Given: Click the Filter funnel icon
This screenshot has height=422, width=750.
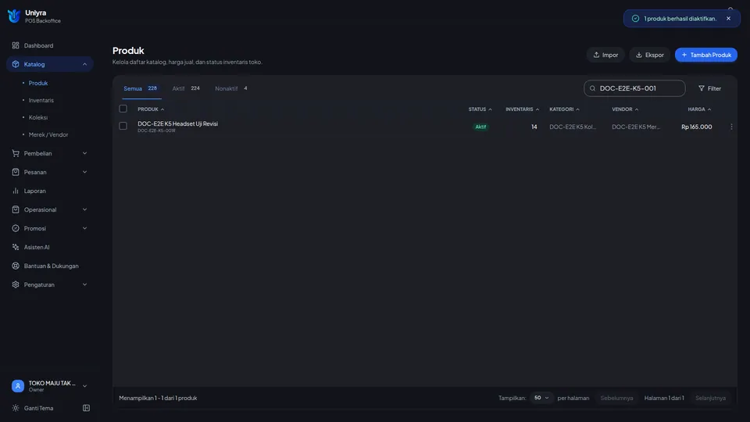Looking at the screenshot, I should (x=702, y=88).
